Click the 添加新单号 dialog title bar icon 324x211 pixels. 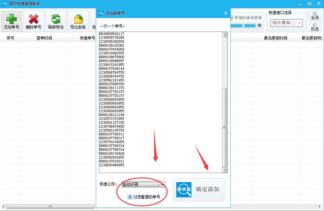(x=102, y=13)
